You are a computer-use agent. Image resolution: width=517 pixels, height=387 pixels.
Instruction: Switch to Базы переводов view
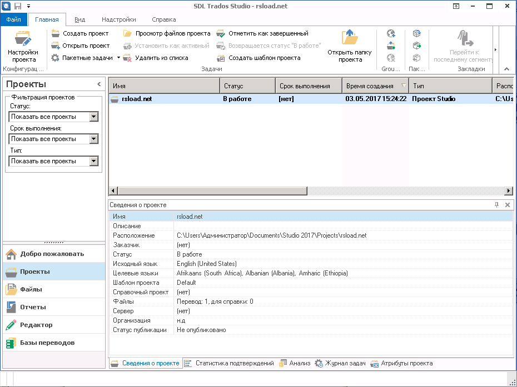54,343
